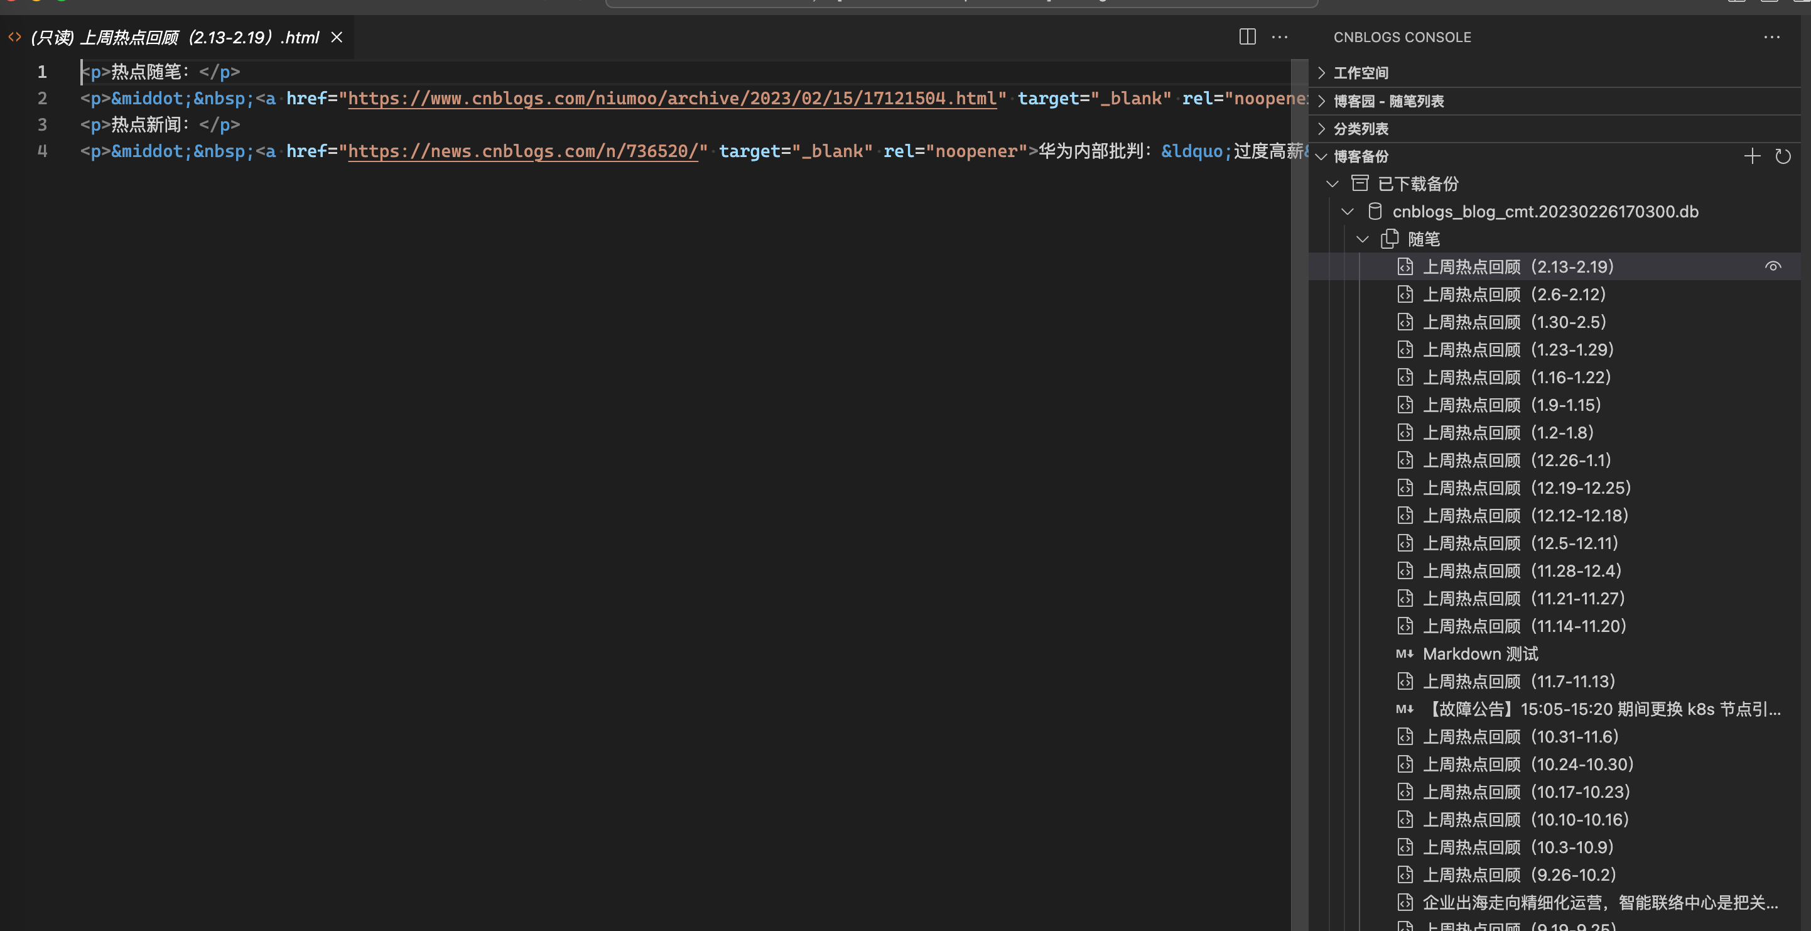Open the editor more actions ellipsis
The image size is (1811, 931).
coord(1280,36)
